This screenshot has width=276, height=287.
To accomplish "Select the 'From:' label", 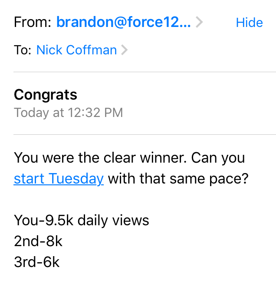I will (33, 22).
